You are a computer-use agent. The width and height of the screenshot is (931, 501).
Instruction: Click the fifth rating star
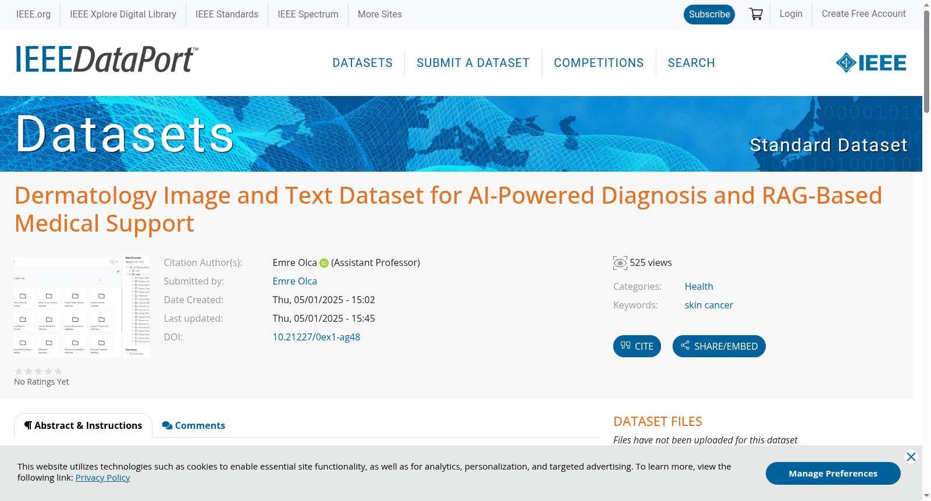(58, 371)
